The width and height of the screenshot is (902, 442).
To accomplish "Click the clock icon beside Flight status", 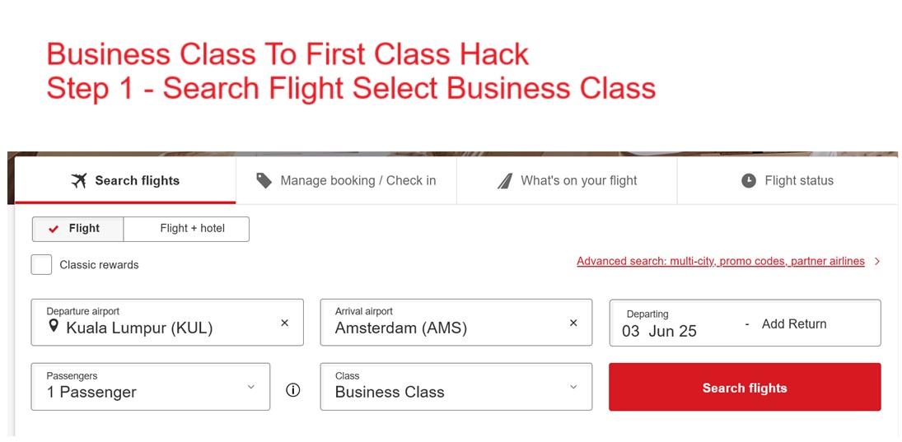I will tap(748, 180).
